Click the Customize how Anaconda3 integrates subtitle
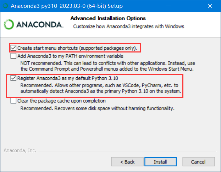Image resolution: width=221 pixels, height=172 pixels. (128, 27)
